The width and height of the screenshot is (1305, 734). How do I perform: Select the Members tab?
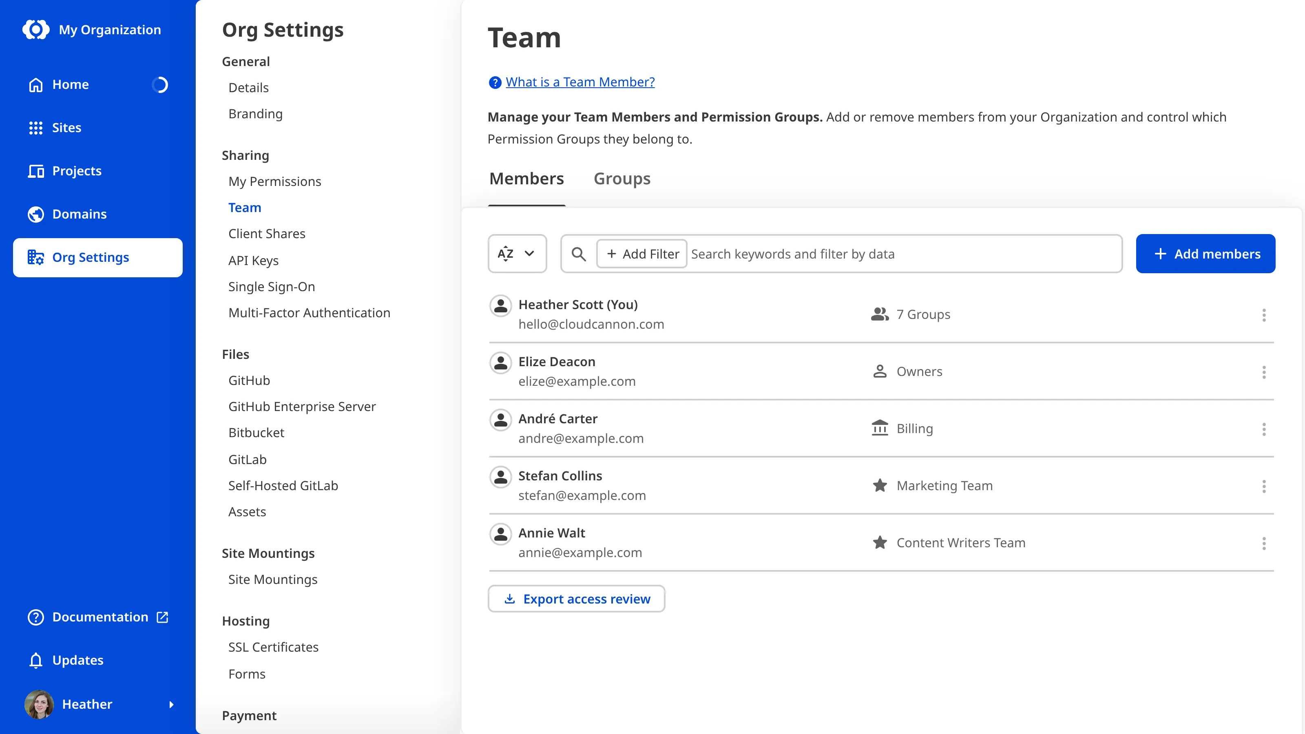[526, 179]
